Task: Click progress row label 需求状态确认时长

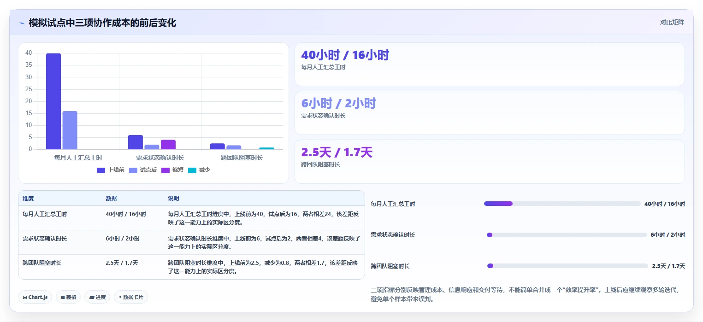Action: [393, 235]
